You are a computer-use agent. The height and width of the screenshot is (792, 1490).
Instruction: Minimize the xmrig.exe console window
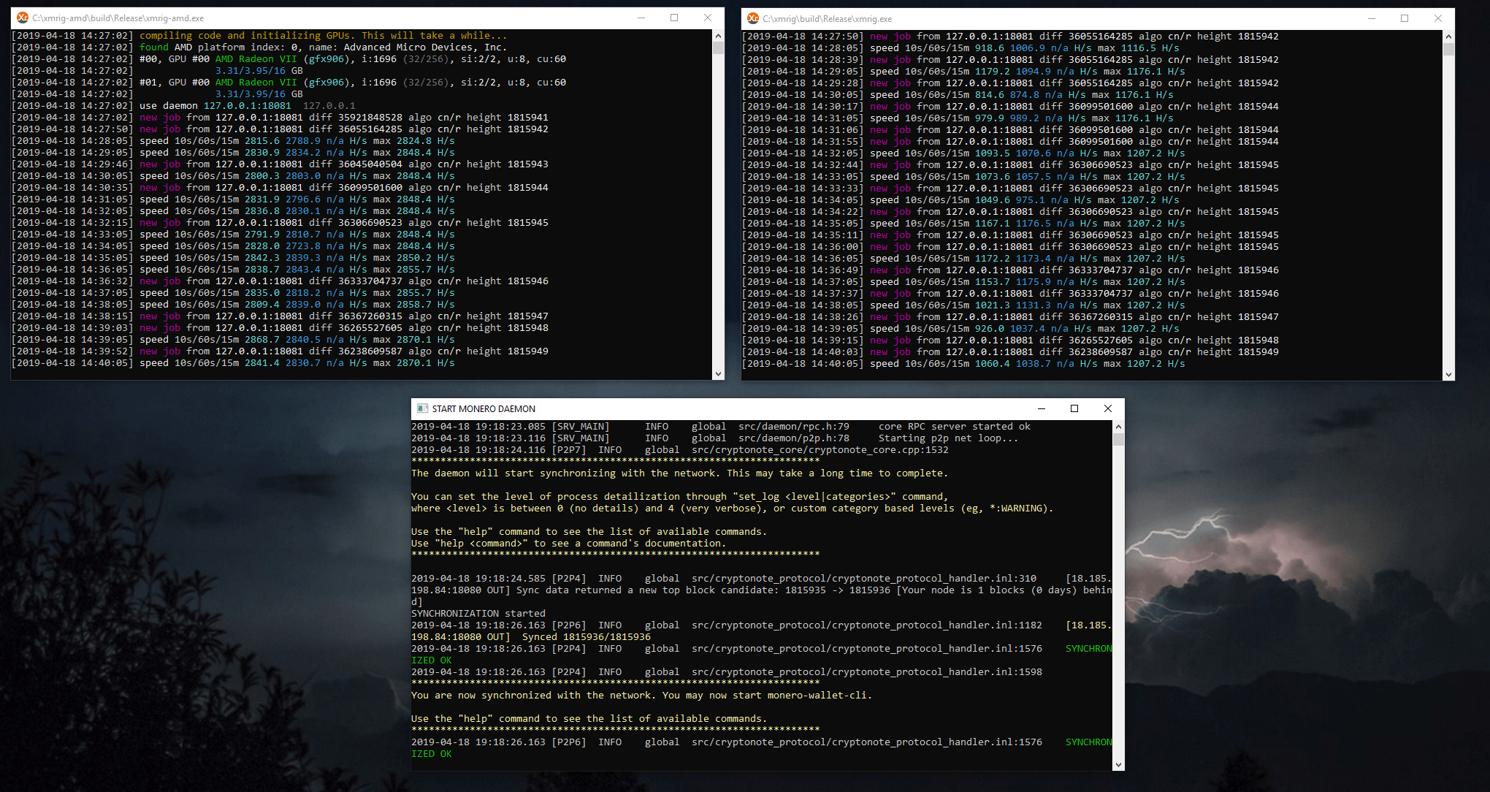pyautogui.click(x=1371, y=18)
